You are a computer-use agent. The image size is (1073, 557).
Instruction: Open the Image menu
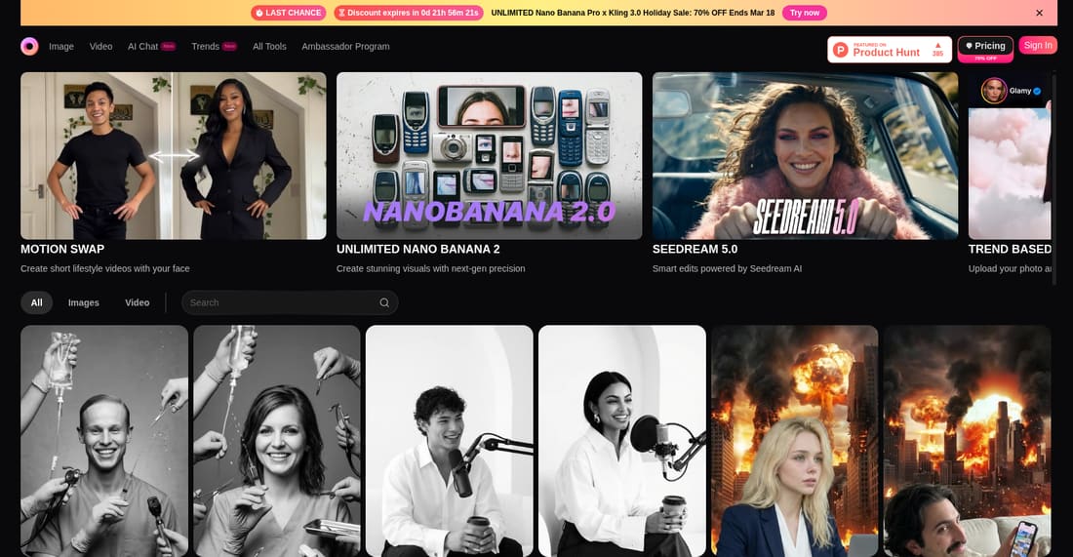tap(60, 47)
